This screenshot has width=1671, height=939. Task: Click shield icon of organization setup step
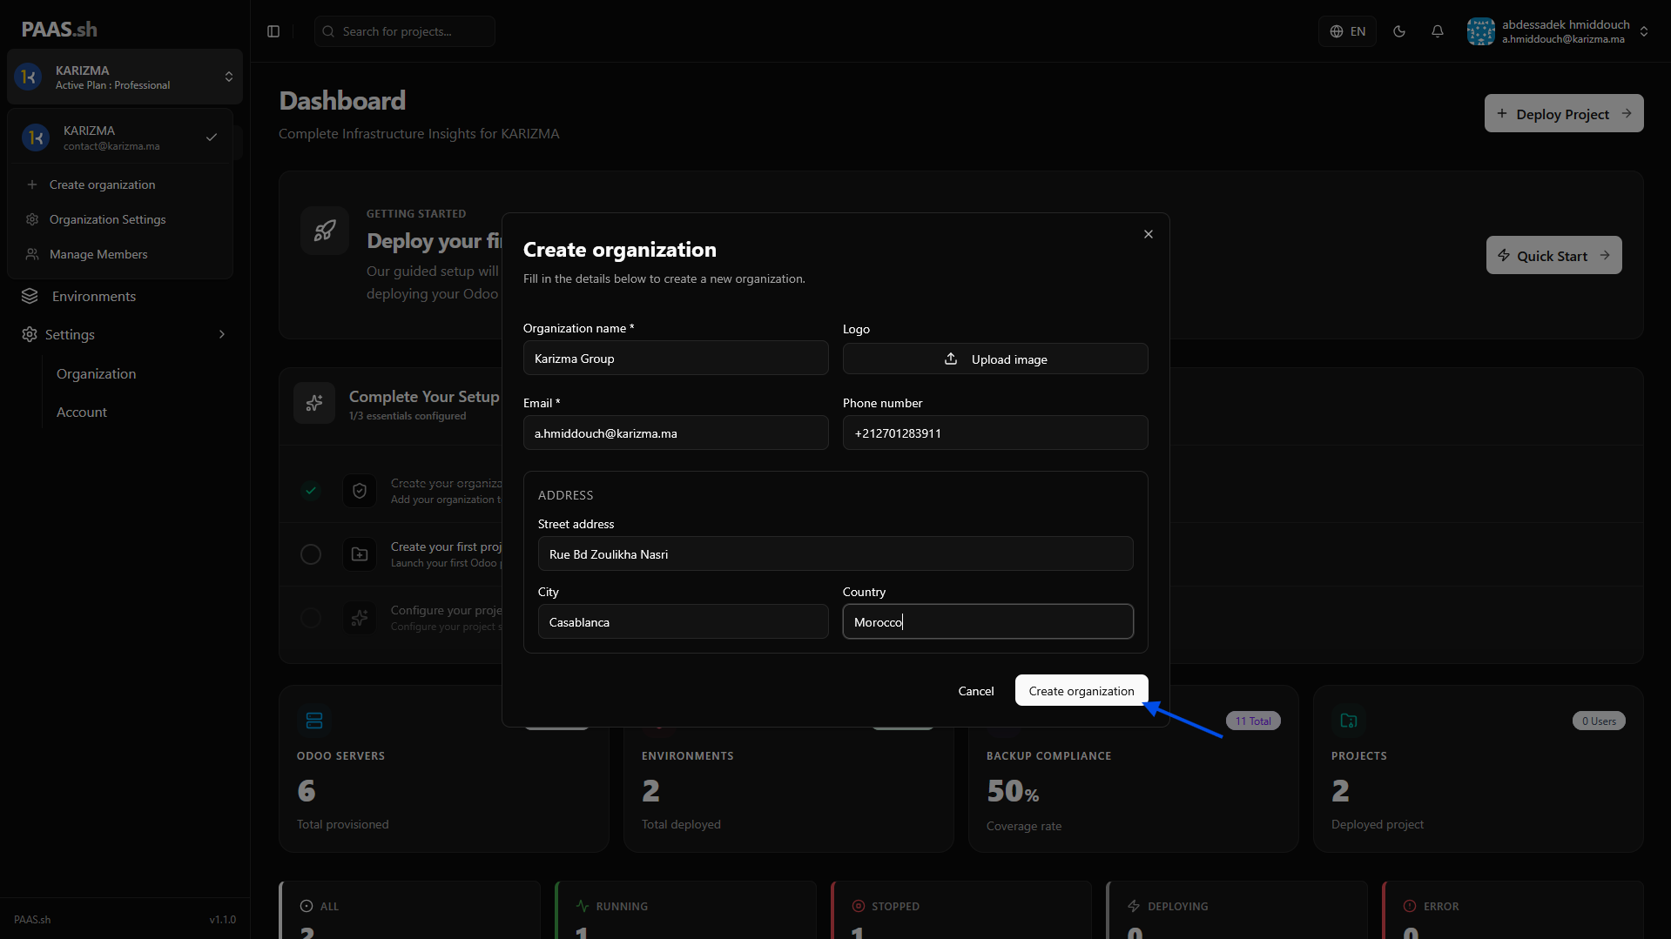coord(360,491)
